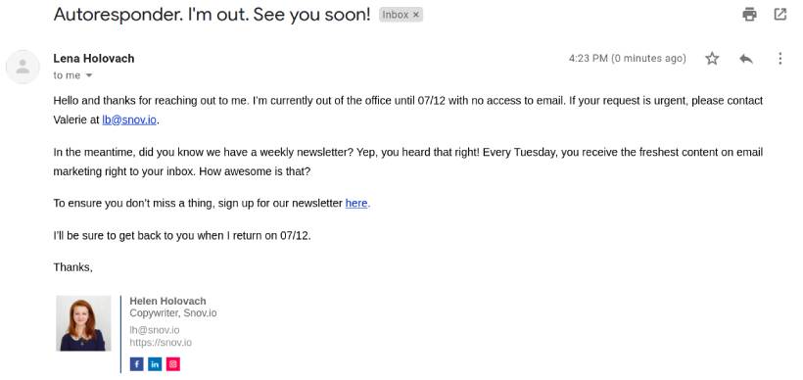Open Facebook icon in the signature

137,364
